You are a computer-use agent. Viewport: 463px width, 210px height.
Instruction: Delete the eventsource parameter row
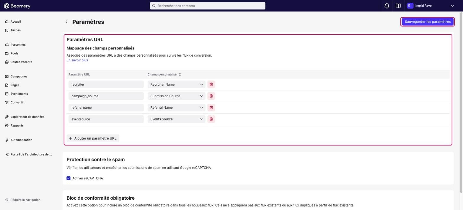tap(211, 119)
